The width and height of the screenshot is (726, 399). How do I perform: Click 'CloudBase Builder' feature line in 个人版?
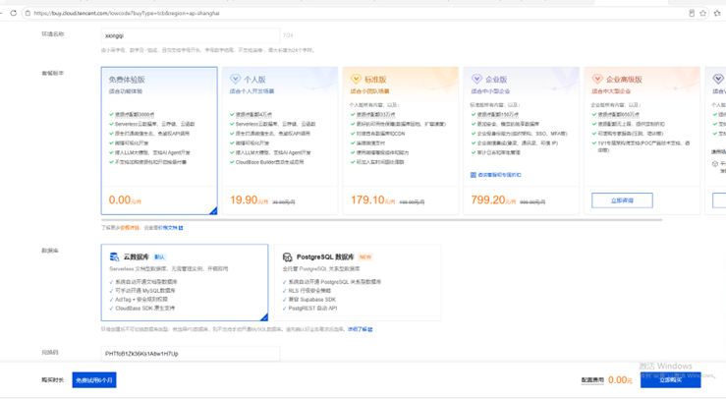pyautogui.click(x=269, y=162)
